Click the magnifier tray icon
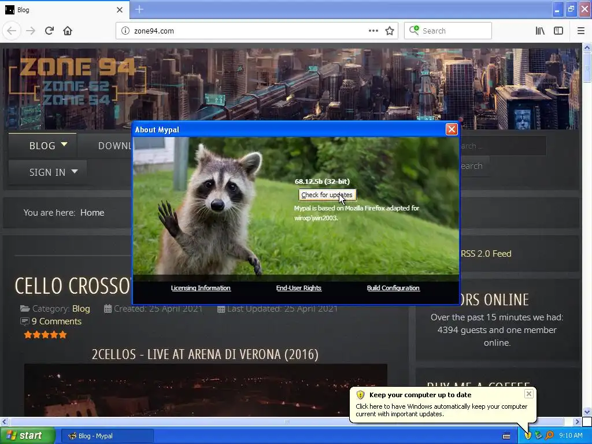 [x=549, y=436]
